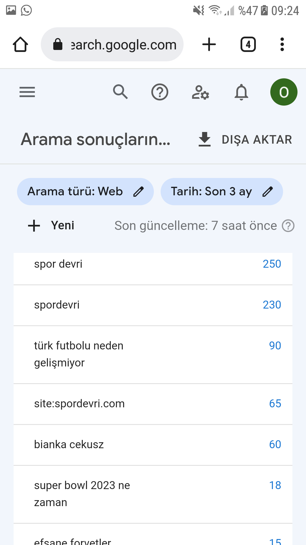This screenshot has height=545, width=306.
Task: Open the site:spordevri.com query row
Action: pyautogui.click(x=153, y=404)
